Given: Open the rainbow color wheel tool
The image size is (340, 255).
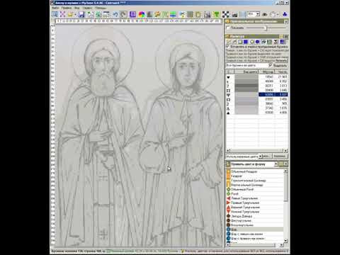Looking at the screenshot, I should (x=142, y=15).
